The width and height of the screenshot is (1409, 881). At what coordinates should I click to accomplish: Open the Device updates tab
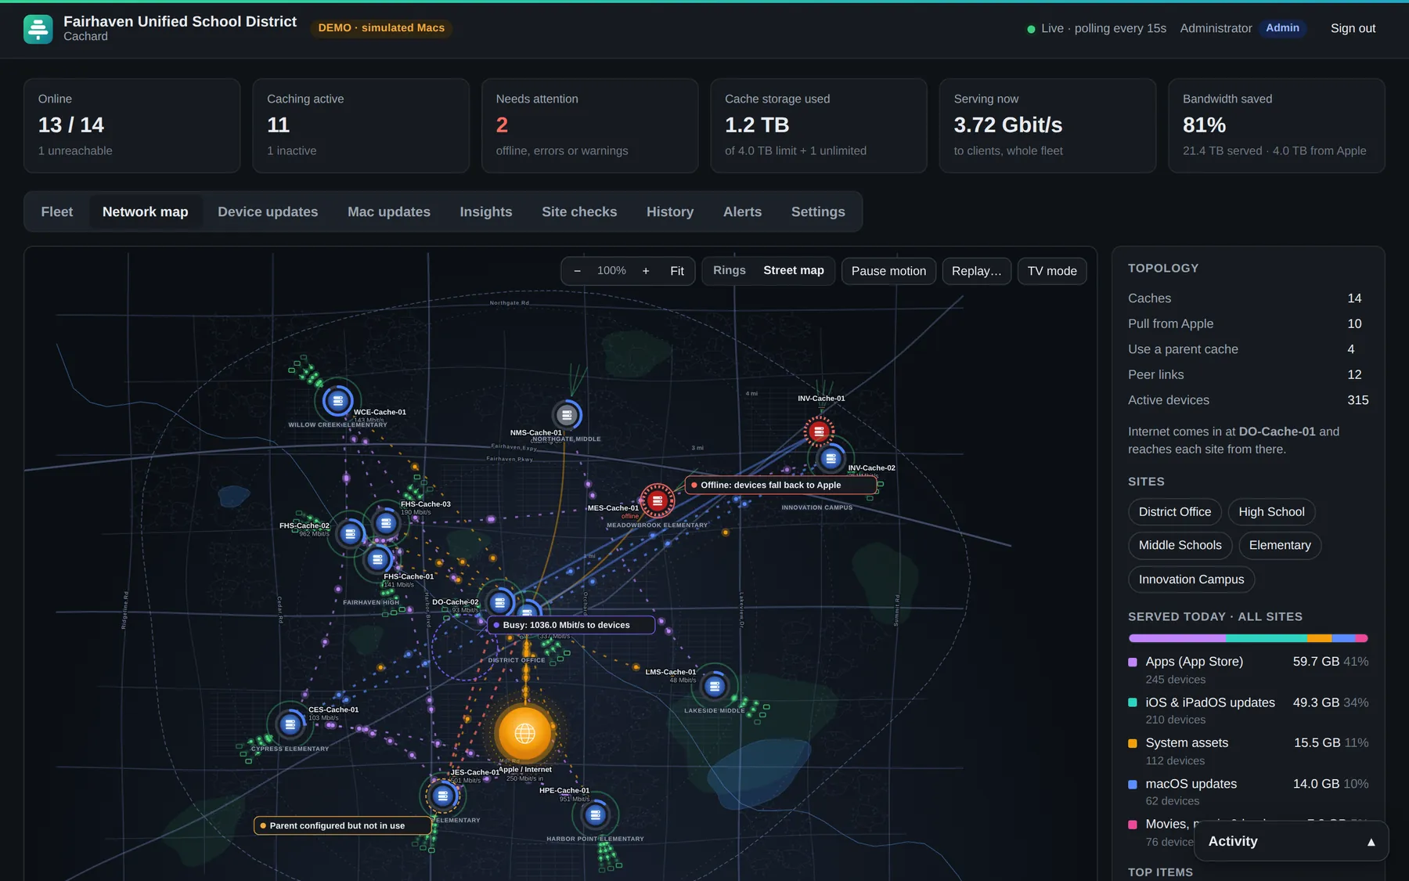coord(268,211)
